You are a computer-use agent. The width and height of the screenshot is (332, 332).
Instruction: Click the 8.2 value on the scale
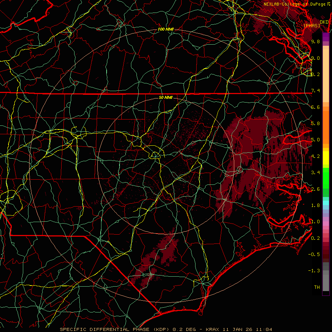click(x=315, y=74)
